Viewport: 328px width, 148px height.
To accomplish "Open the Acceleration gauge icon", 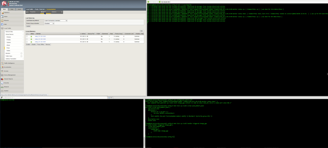I will pyautogui.click(x=2, y=67).
